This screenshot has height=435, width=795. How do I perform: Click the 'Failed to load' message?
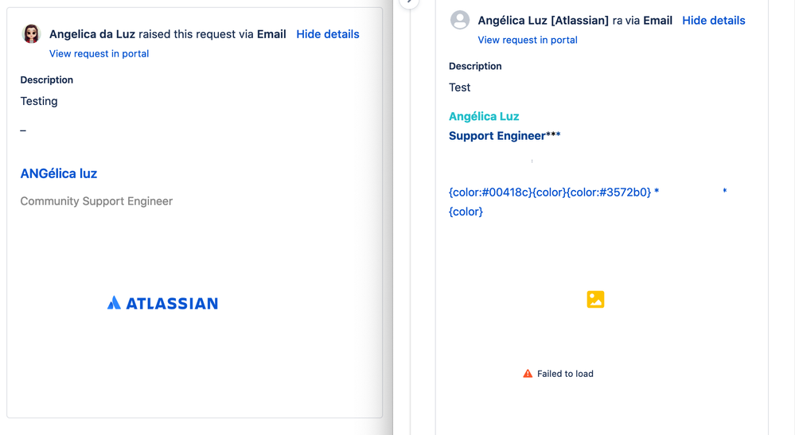pyautogui.click(x=565, y=374)
